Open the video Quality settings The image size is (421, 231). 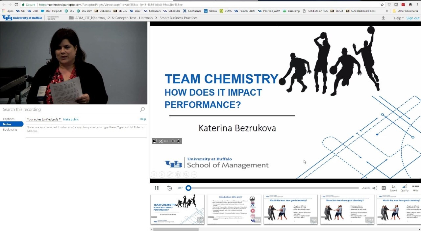point(405,188)
